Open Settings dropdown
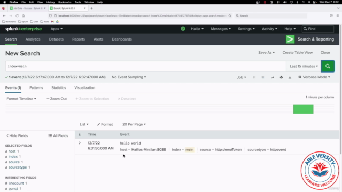342x192 pixels. (246, 29)
